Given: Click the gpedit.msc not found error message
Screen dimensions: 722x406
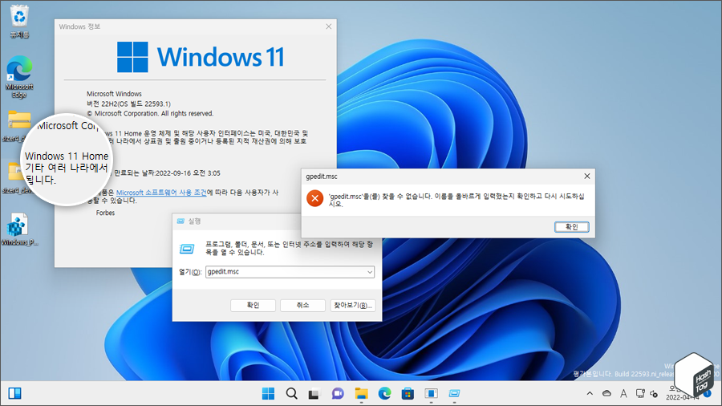Looking at the screenshot, I should [x=456, y=200].
